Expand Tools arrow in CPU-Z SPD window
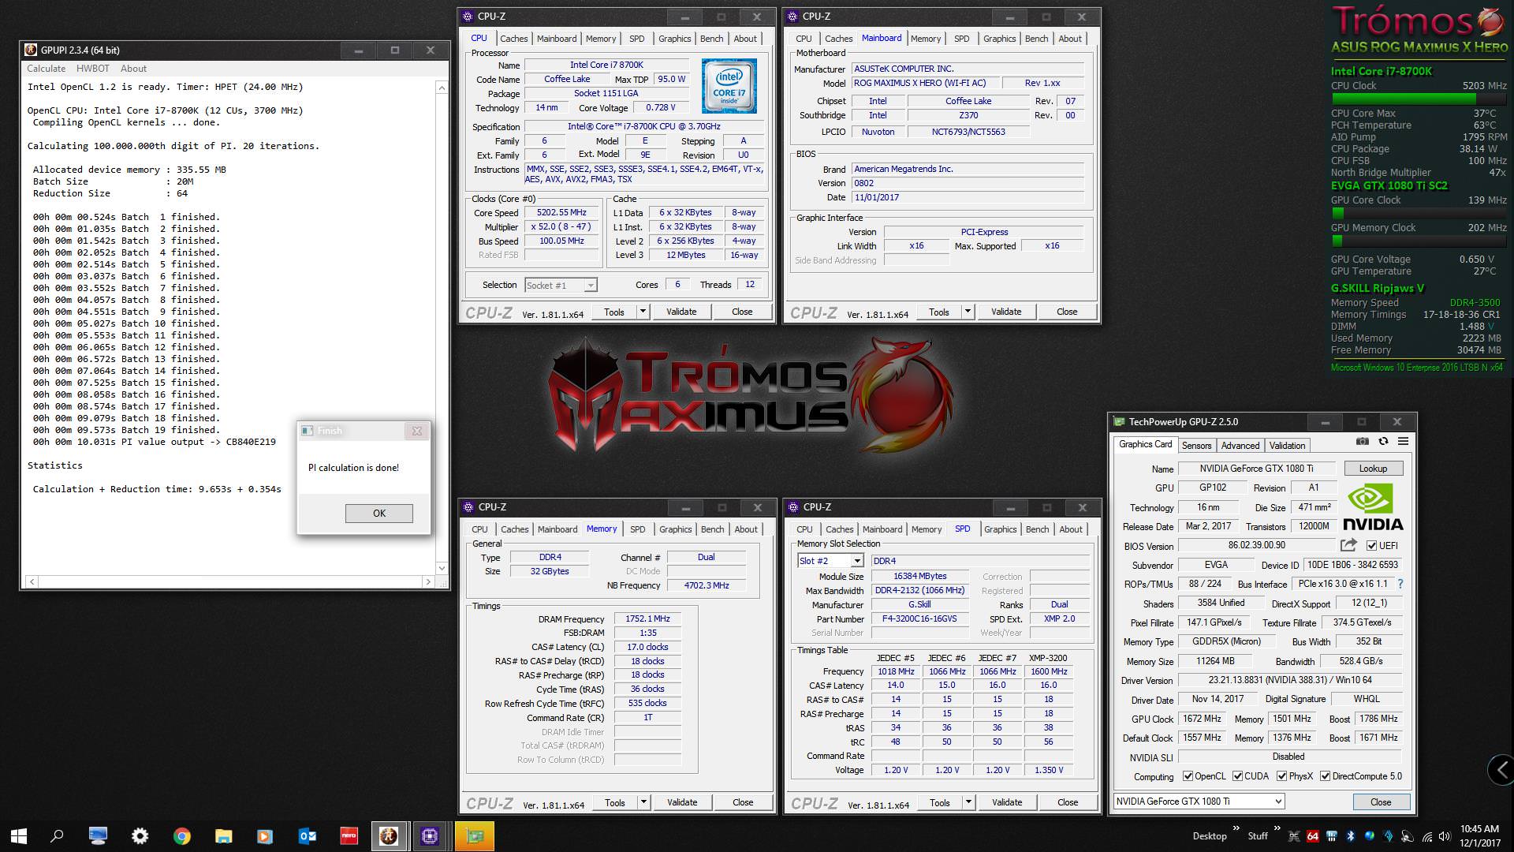The image size is (1514, 852). [x=968, y=802]
